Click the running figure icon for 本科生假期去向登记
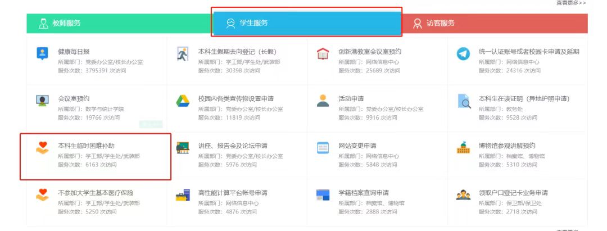Screen dimensions: 607x231 (182, 54)
